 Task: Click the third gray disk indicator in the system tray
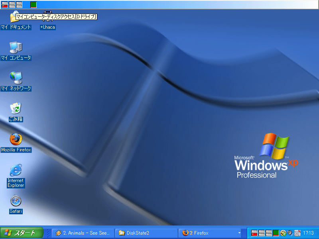pyautogui.click(x=268, y=233)
